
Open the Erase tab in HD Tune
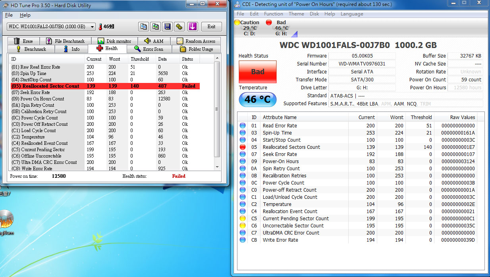23,41
